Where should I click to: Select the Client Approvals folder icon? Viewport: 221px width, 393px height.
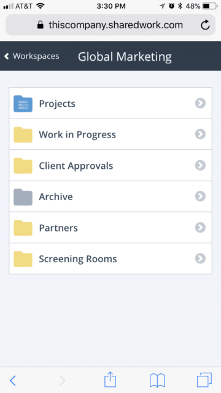click(23, 166)
